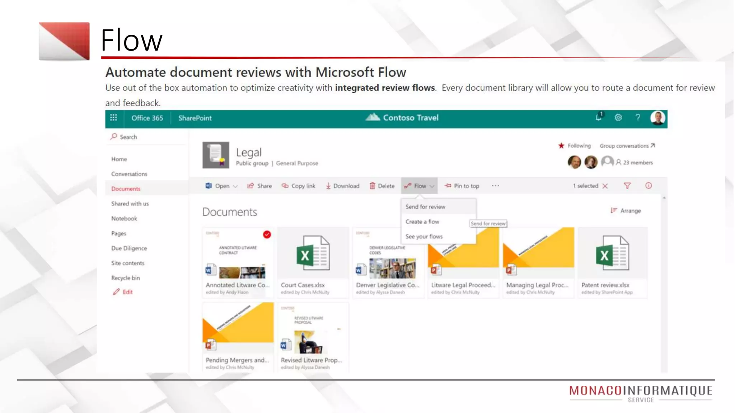Open the Court Cases.xlsx thumbnail
The image size is (735, 413).
313,253
